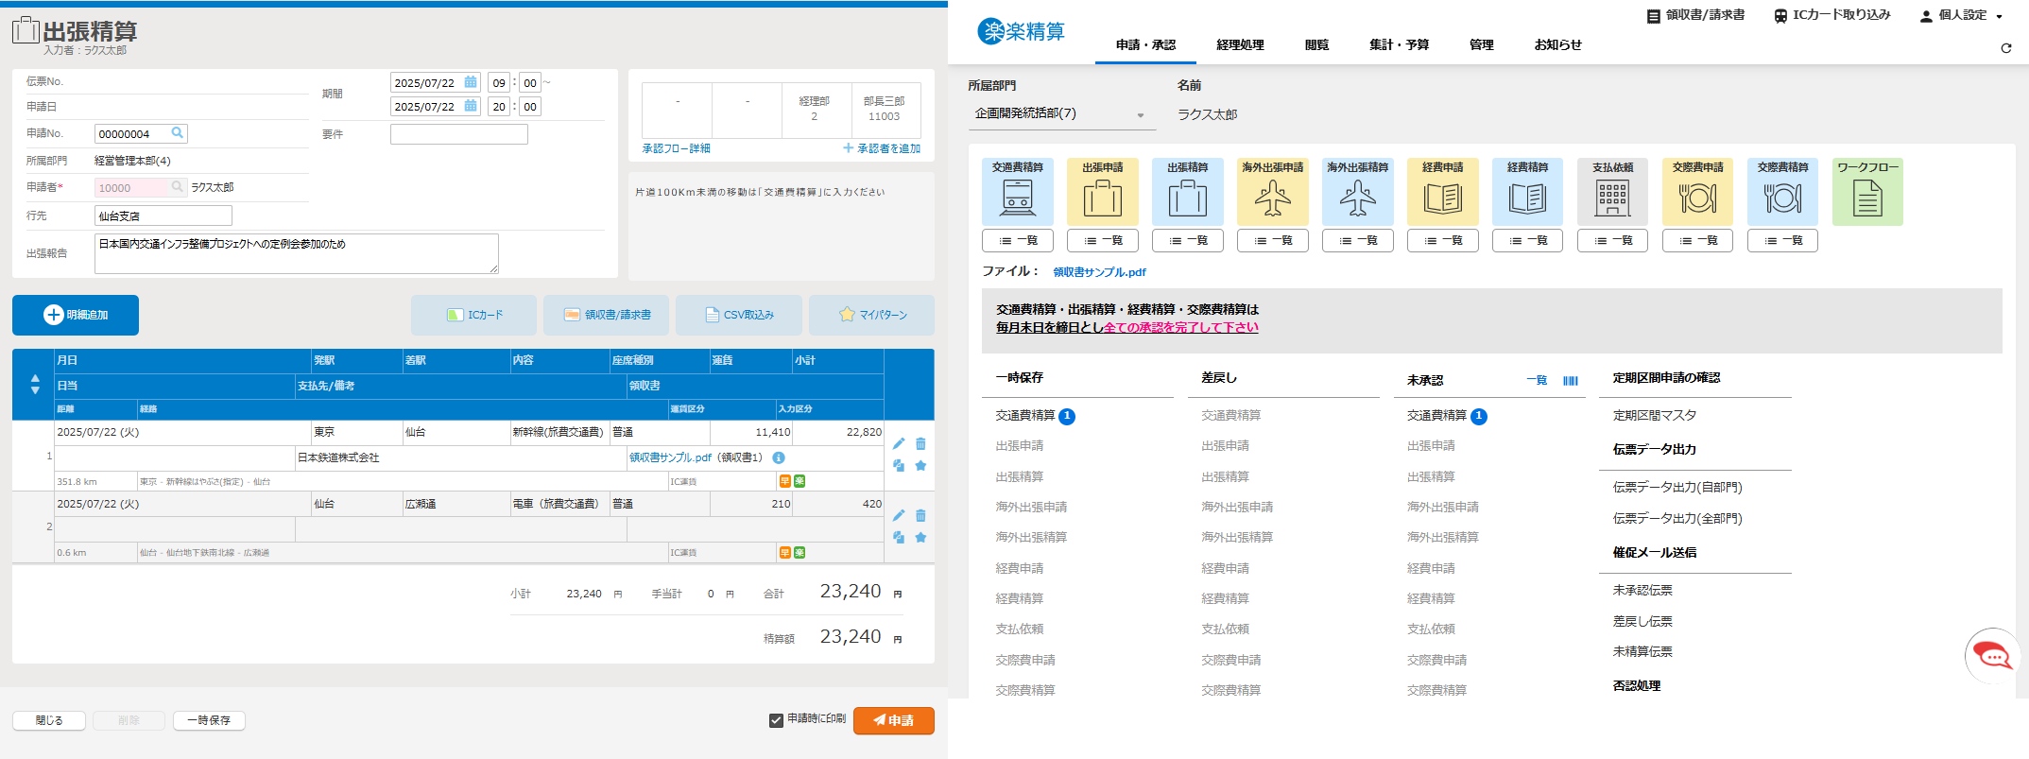Screen dimensions: 2029x759
Task: Open the chat support bubble icon
Action: tap(1992, 655)
